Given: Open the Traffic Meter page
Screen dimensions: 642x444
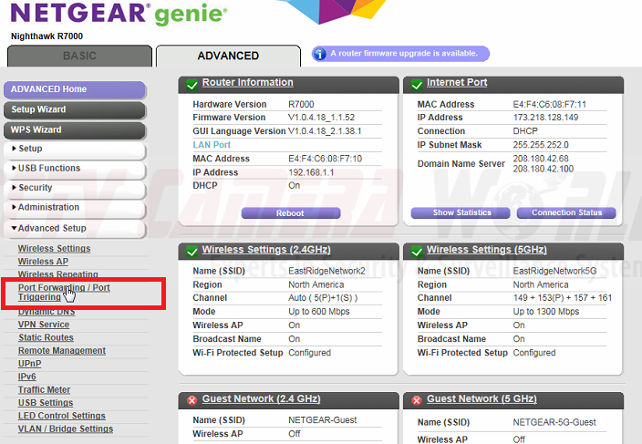Looking at the screenshot, I should (x=44, y=390).
